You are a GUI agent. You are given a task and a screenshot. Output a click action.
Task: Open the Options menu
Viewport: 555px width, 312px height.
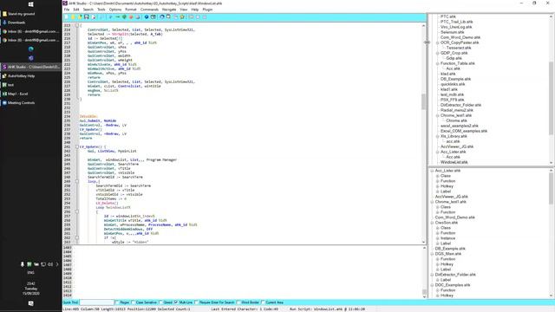(115, 10)
